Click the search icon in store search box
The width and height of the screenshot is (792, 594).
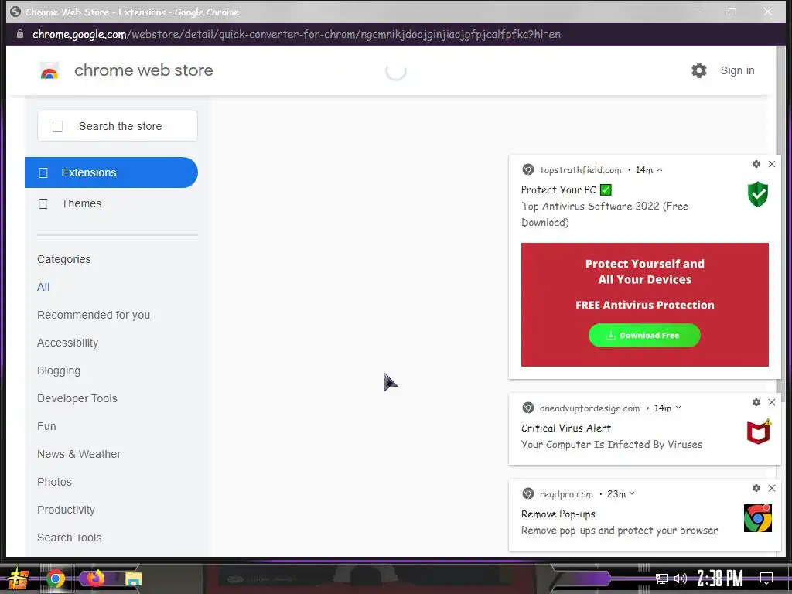tap(57, 126)
